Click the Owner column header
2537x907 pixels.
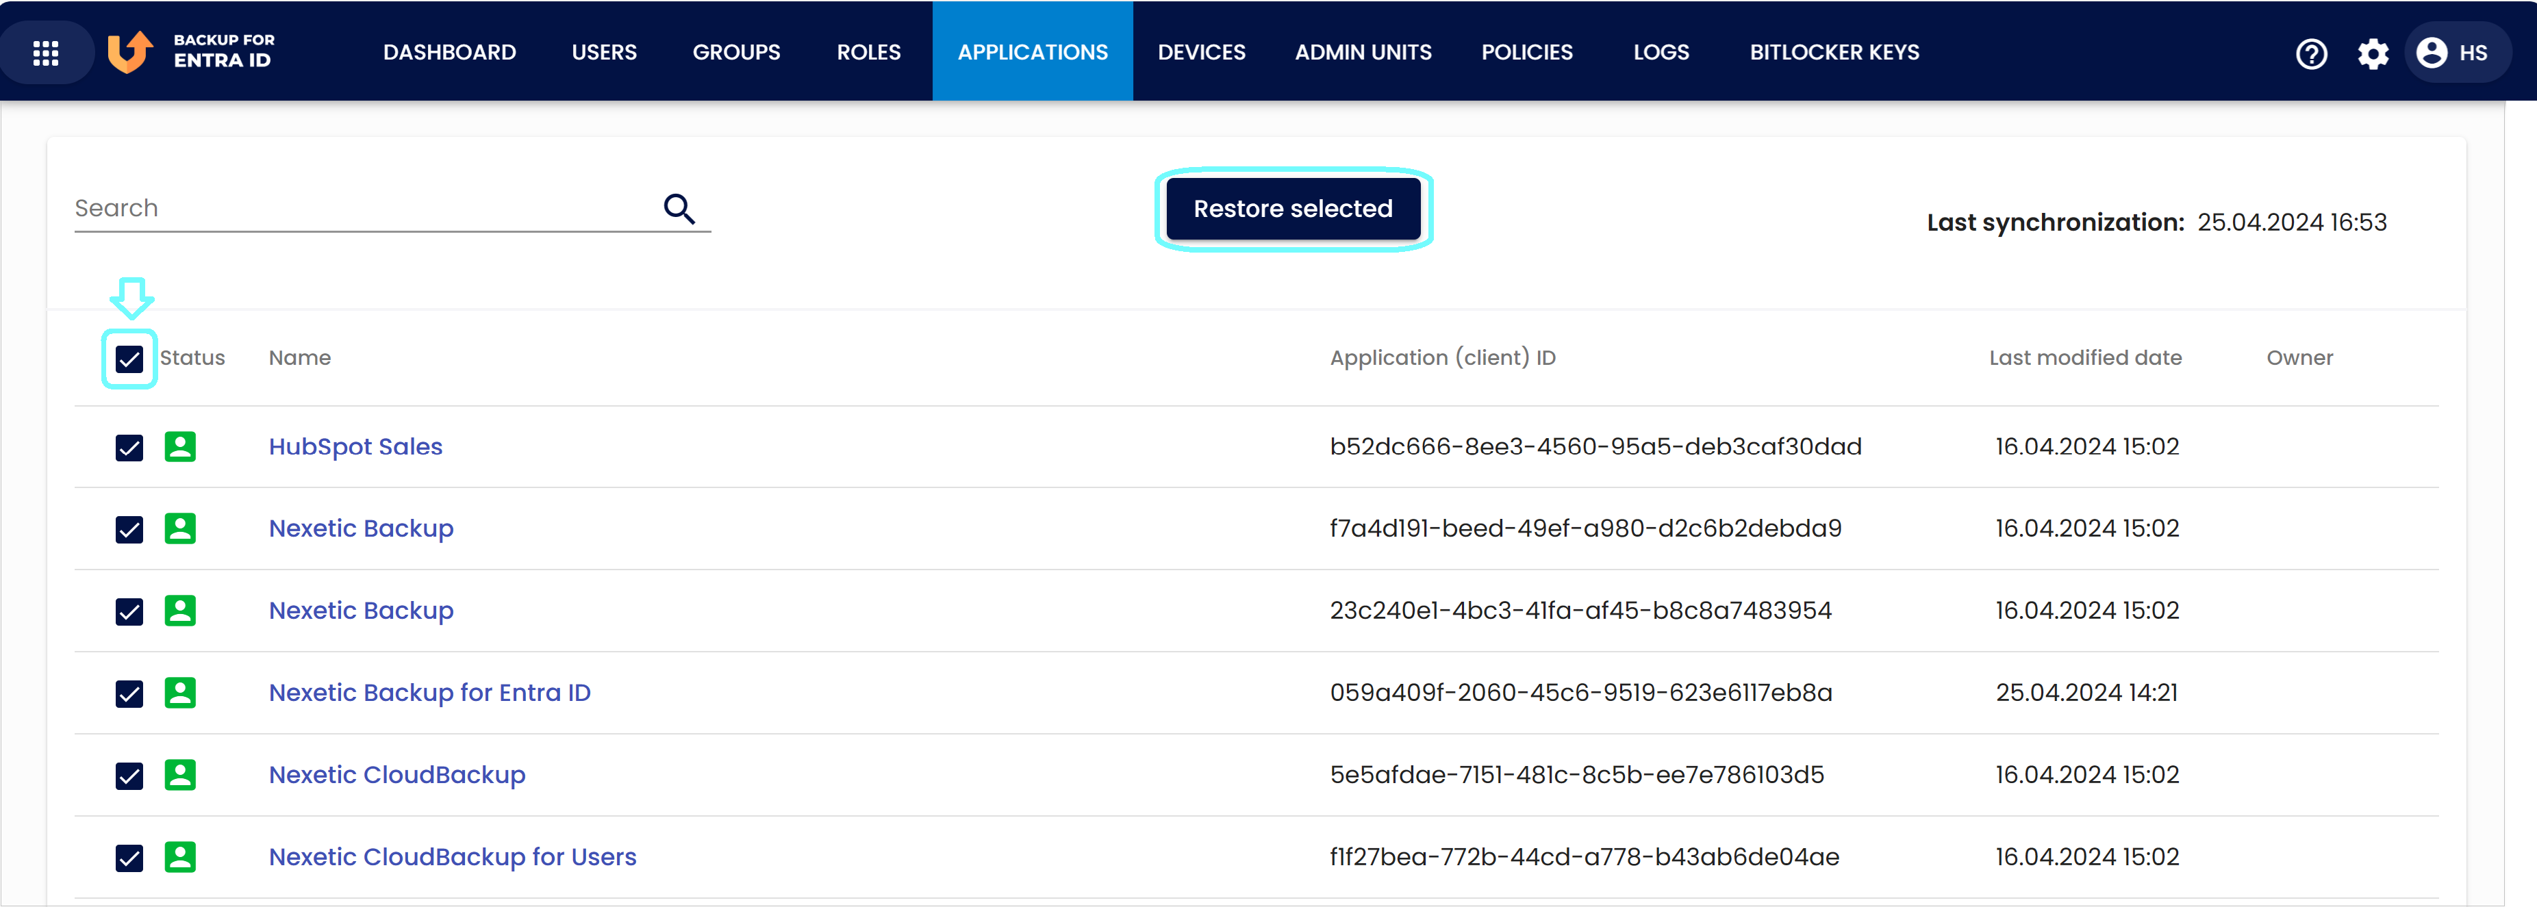pos(2299,357)
